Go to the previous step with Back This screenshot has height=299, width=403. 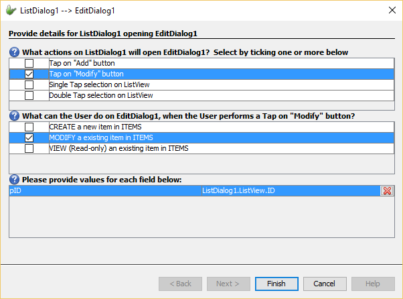[x=180, y=284]
